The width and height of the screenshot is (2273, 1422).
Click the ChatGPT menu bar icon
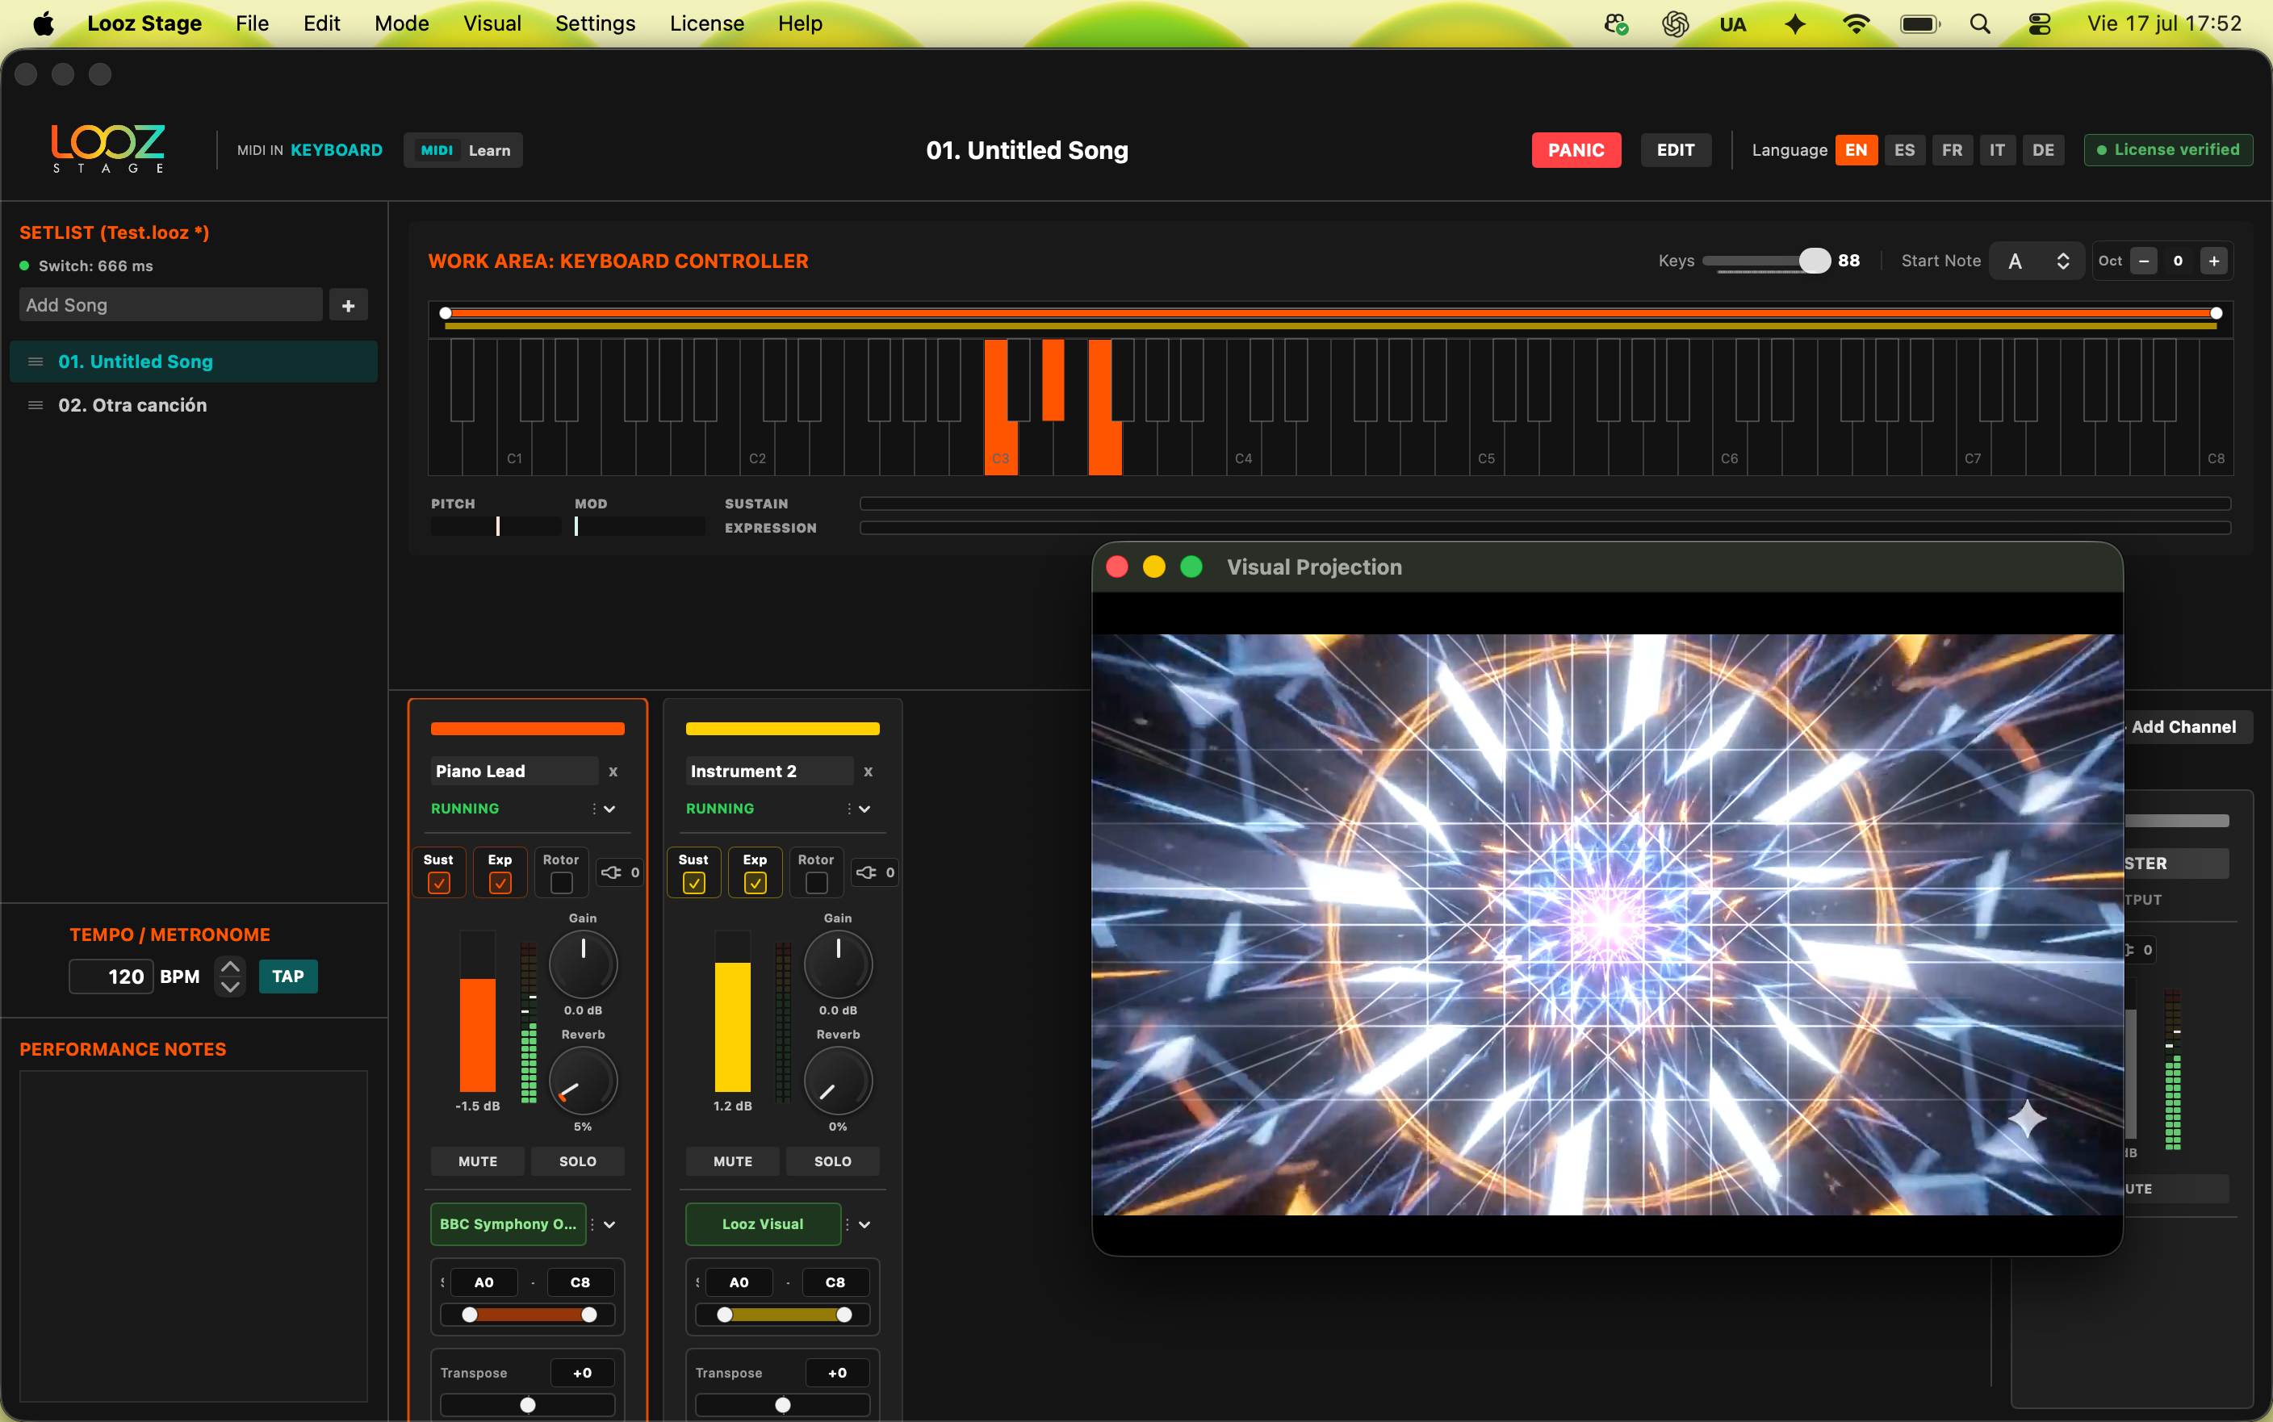(1675, 23)
